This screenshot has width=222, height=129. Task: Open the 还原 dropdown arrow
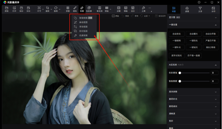149,16
